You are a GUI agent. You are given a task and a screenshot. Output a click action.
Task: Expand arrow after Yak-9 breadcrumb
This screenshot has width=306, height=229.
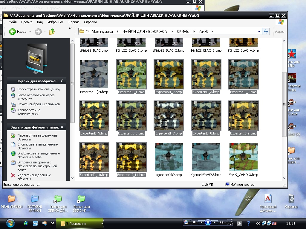coord(212,32)
